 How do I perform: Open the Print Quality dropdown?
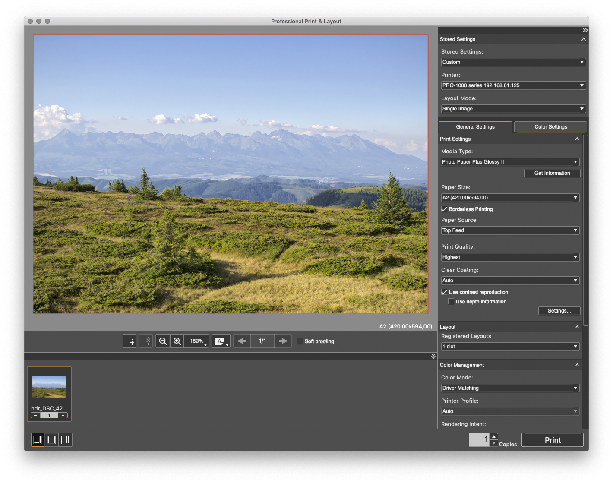click(510, 257)
